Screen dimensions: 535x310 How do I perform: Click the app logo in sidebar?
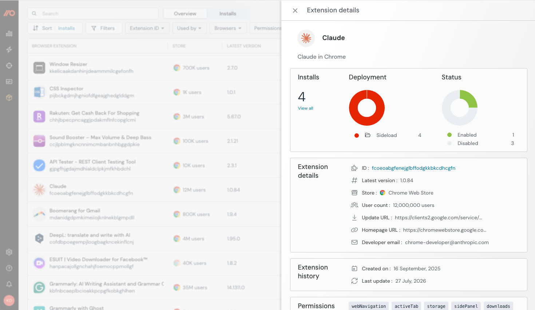[x=9, y=13]
